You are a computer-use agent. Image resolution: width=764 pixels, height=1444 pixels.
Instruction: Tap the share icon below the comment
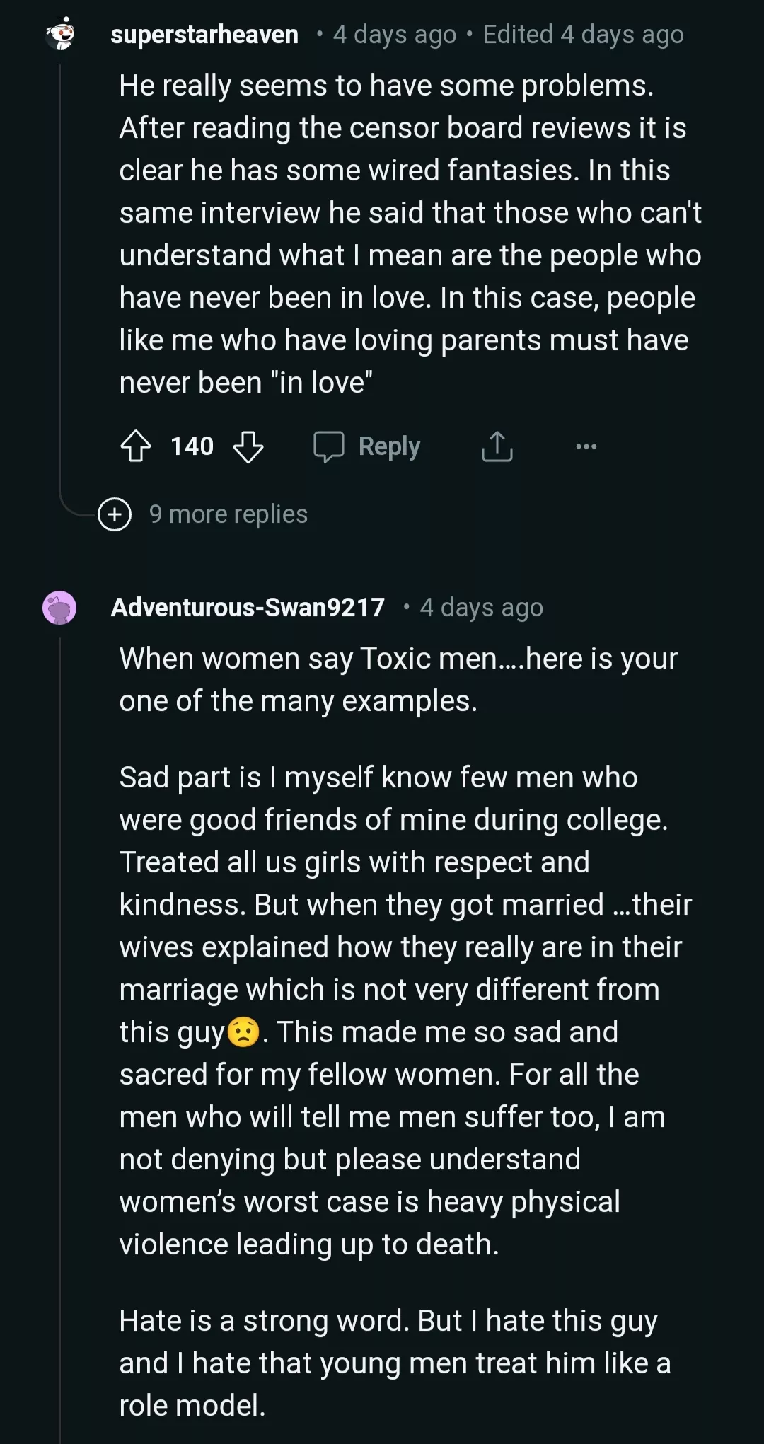pyautogui.click(x=497, y=446)
